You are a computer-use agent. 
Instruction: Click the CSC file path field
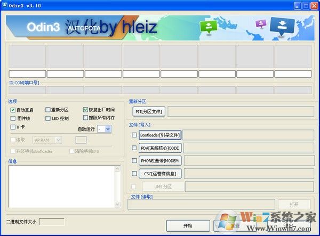(x=249, y=174)
